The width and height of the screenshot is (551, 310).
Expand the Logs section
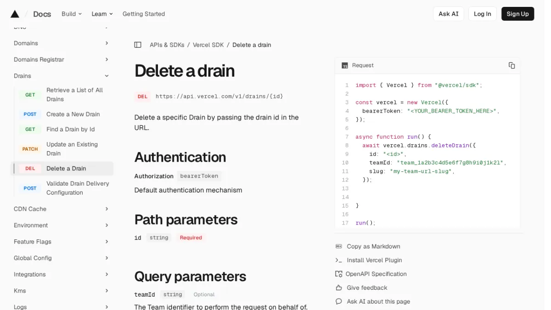tap(107, 307)
